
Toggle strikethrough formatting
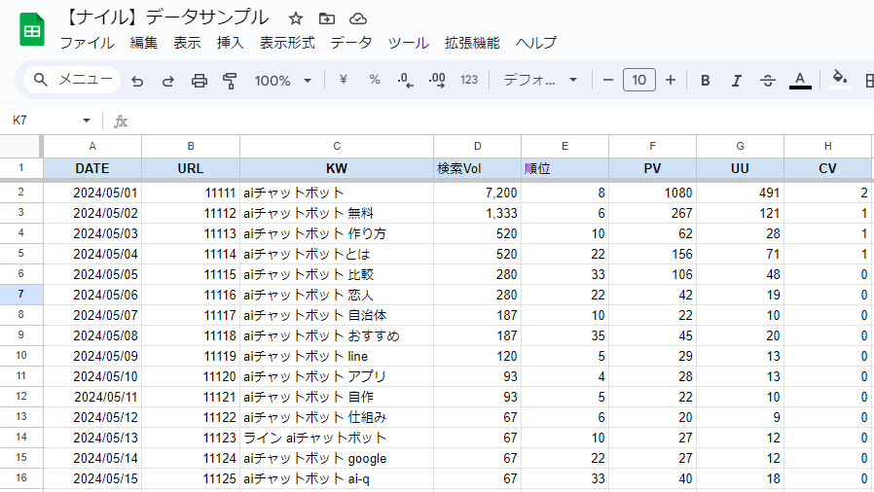pos(768,81)
